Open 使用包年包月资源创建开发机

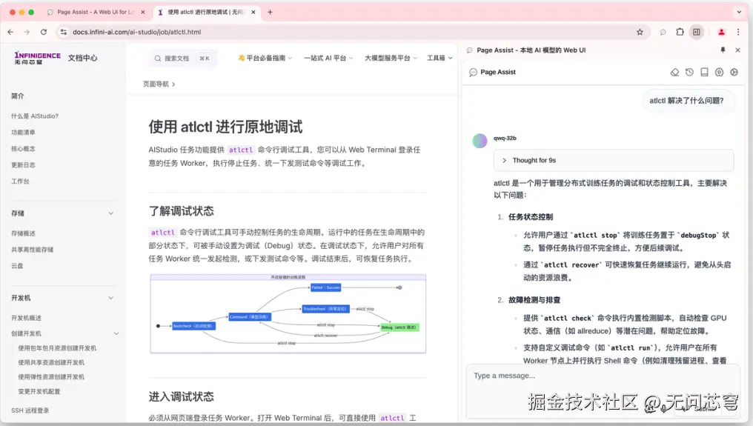point(57,348)
